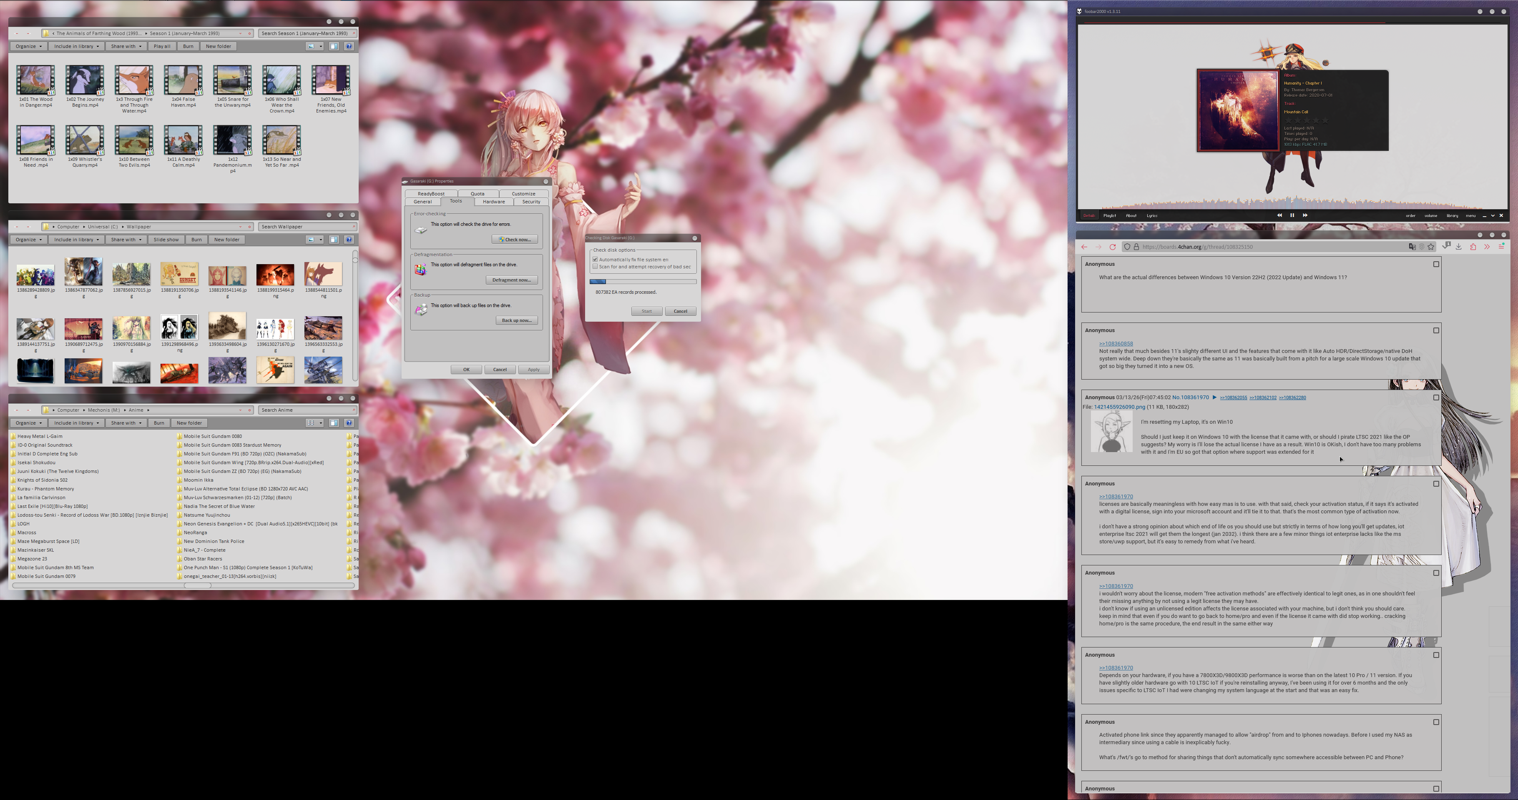Click 'Play all' in the Farthing Wood window
1518x800 pixels.
point(162,47)
